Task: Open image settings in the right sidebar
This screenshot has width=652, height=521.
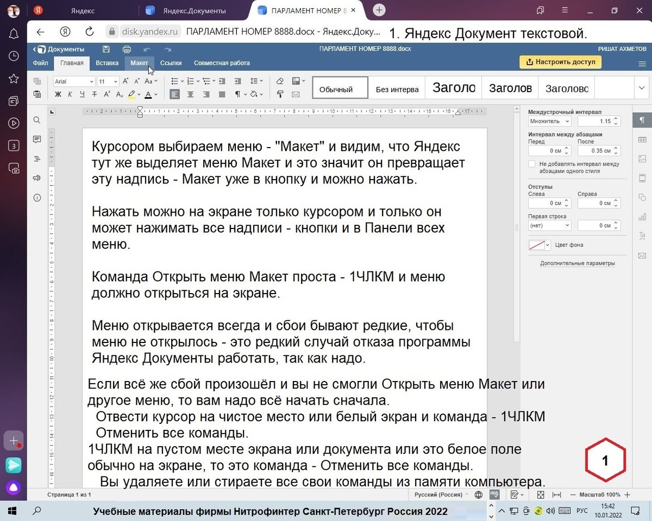Action: [642, 159]
